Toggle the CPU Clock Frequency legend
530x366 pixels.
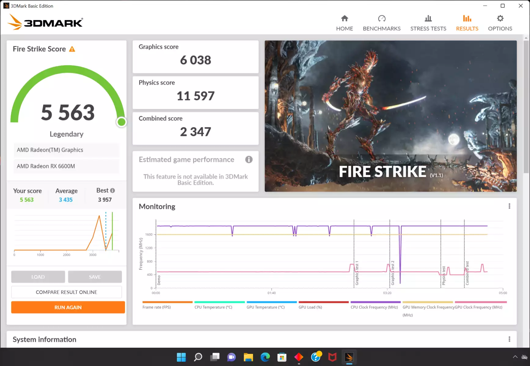(x=374, y=307)
